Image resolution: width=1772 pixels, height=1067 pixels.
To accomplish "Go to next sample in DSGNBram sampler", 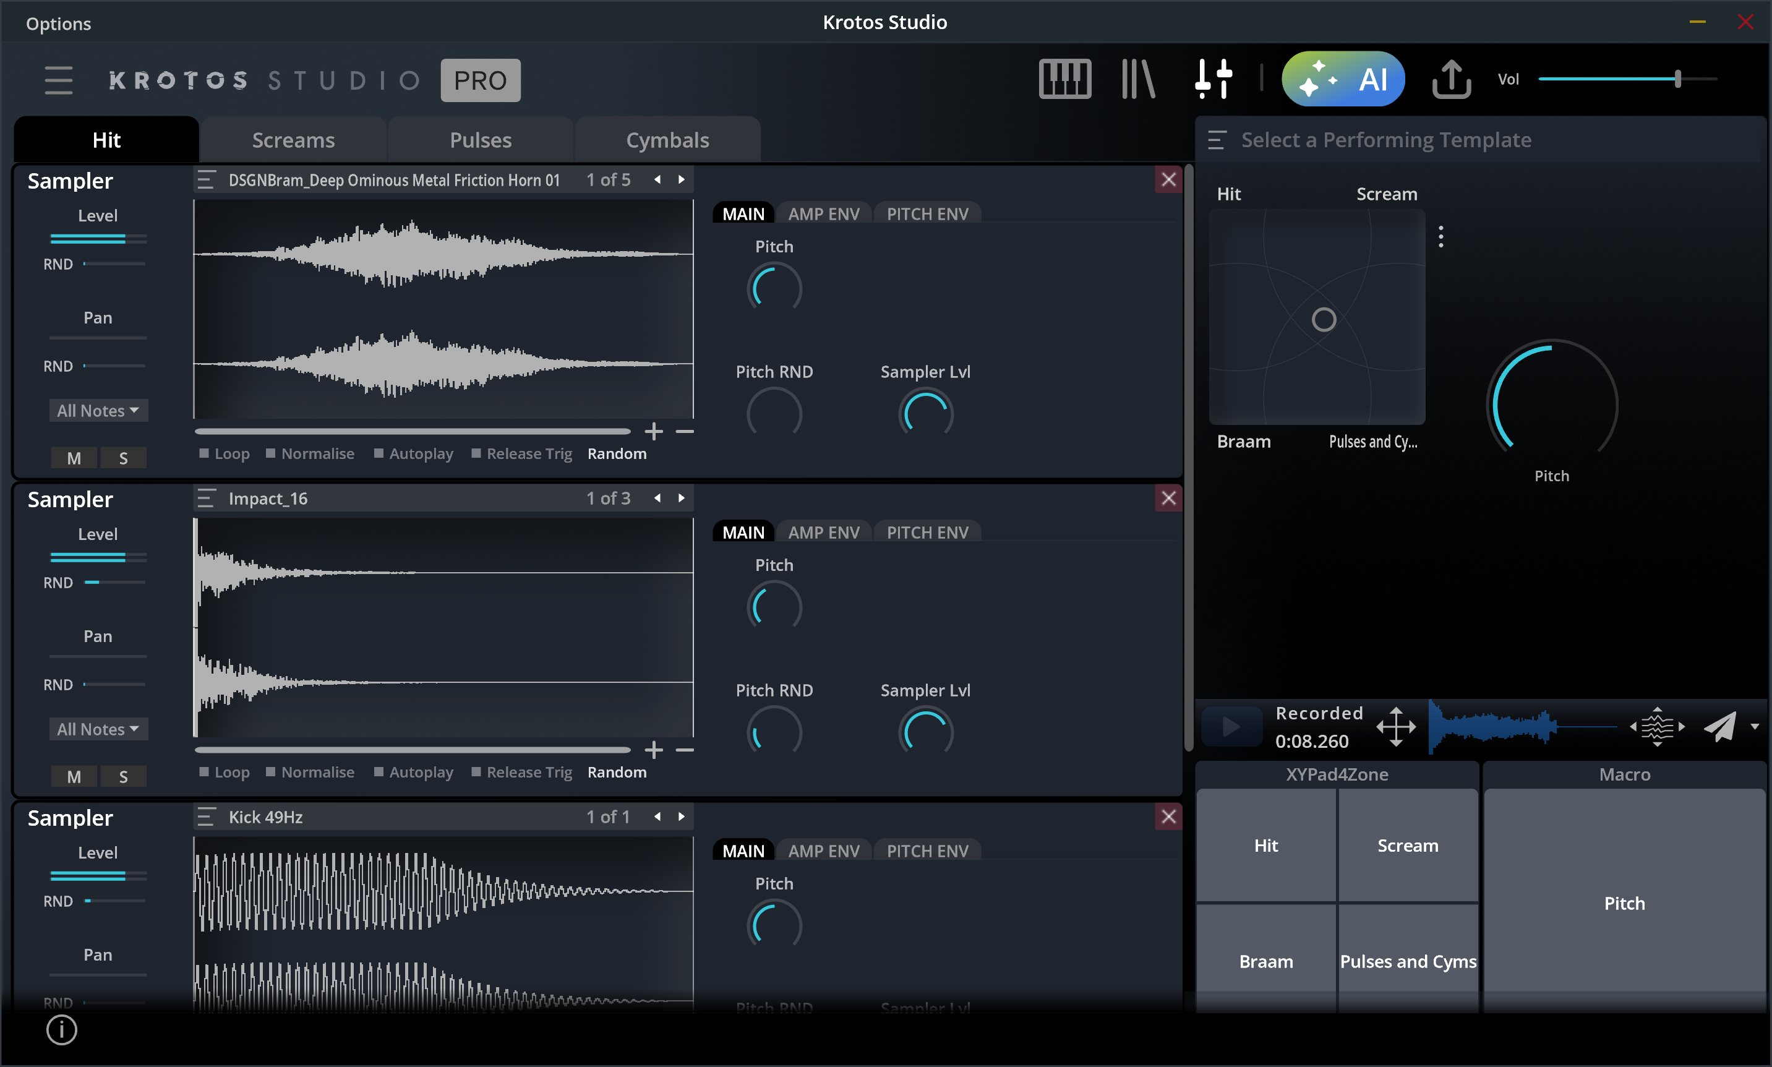I will coord(682,180).
